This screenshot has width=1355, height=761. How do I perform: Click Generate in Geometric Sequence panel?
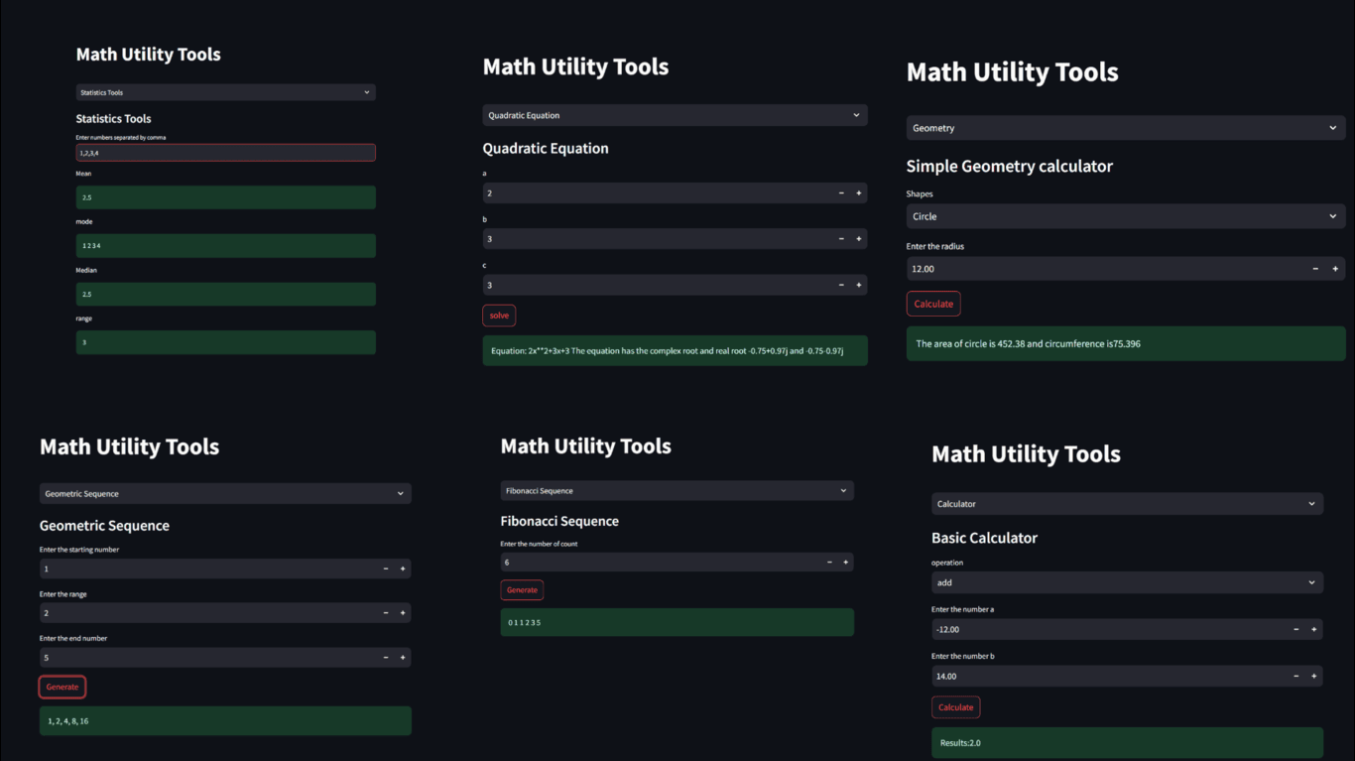62,687
